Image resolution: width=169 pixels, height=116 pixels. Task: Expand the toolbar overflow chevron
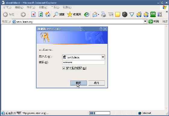click(x=167, y=12)
